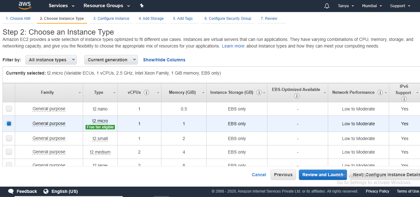Expand the Services menu

click(x=62, y=6)
